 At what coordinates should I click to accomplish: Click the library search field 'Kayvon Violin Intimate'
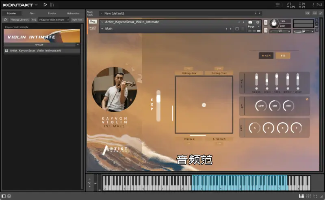(x=53, y=19)
